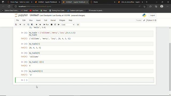171x96 pixels.
Task: Click cell In [2] my_tuple definition
Action: click(x=91, y=34)
